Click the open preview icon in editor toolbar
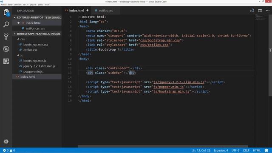272x153 pixels. pyautogui.click(x=252, y=11)
